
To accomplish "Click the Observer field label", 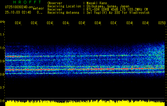I will [55, 3].
